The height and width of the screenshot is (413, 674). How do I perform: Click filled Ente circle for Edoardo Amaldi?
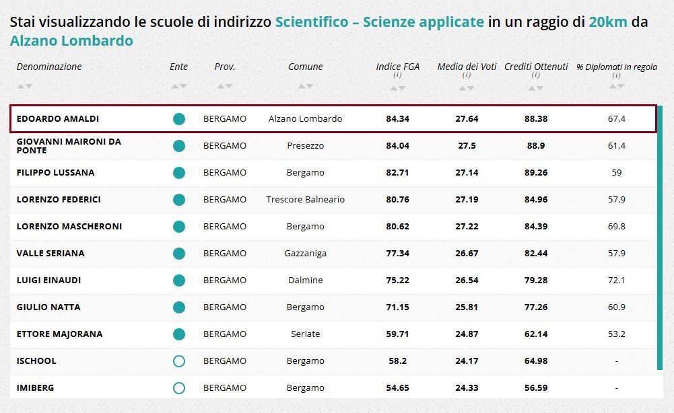click(179, 119)
